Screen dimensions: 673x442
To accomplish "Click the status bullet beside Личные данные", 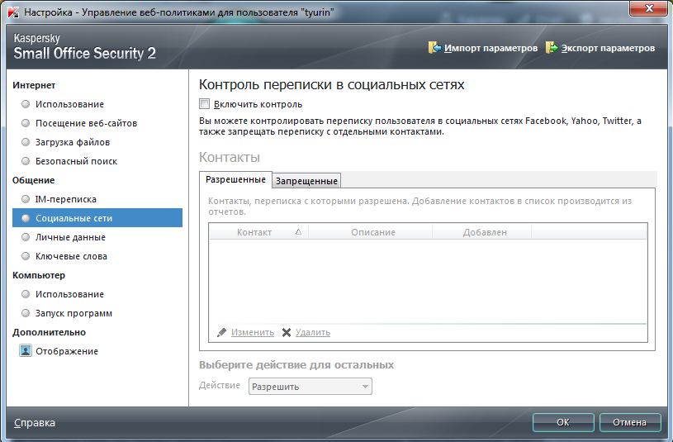I will [26, 236].
